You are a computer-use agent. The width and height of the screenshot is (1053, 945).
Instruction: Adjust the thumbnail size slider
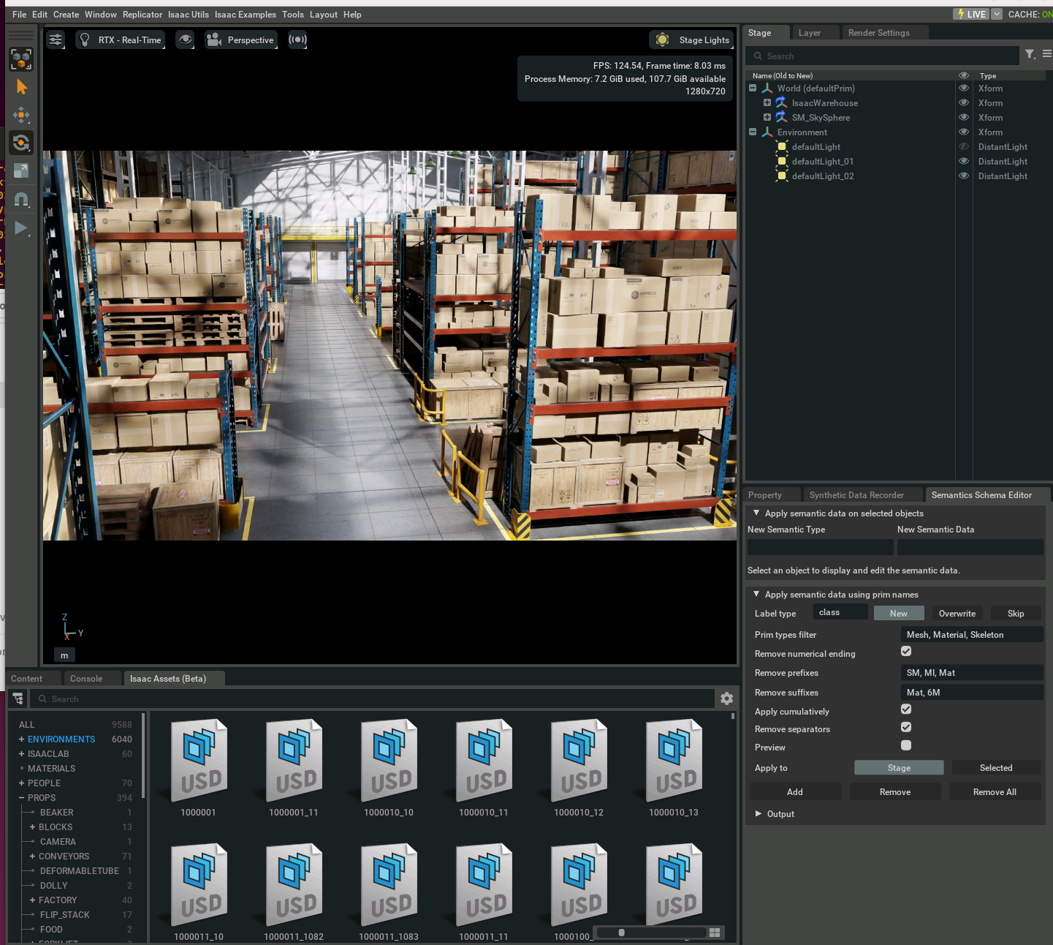(622, 933)
